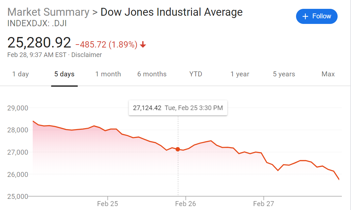Click the 27,124.42 price tooltip
The width and height of the screenshot is (351, 210).
pos(178,108)
